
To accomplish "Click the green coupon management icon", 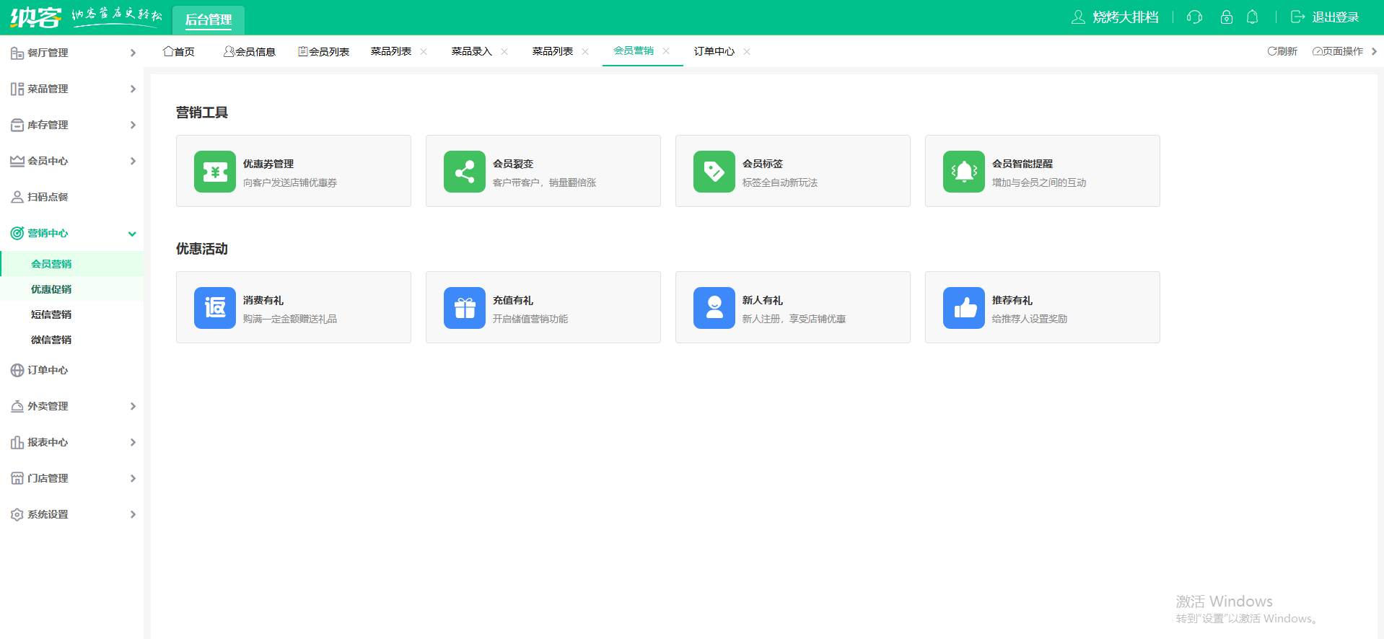I will (x=215, y=172).
